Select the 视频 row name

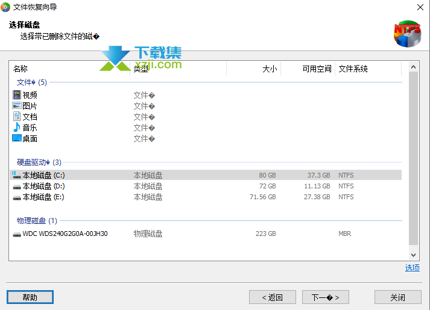(30, 95)
